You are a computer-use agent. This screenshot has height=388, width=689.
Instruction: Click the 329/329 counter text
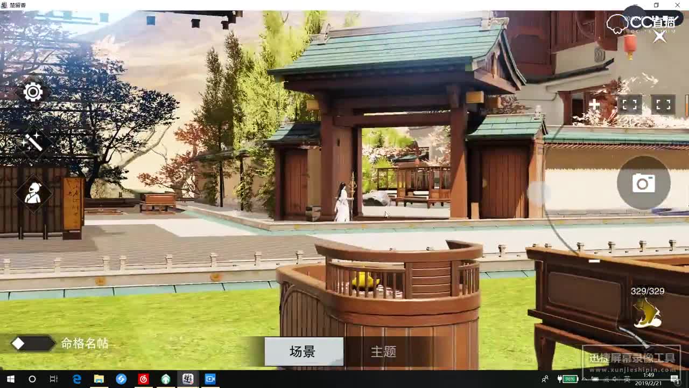648,291
